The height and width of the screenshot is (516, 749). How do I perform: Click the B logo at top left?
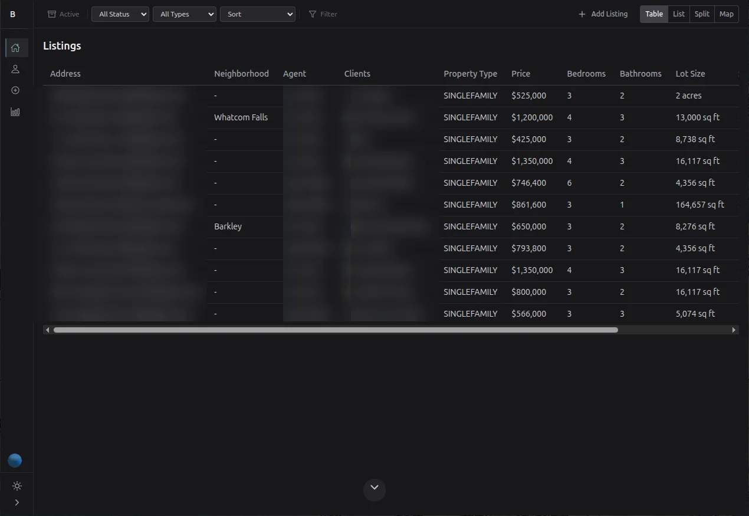tap(12, 14)
